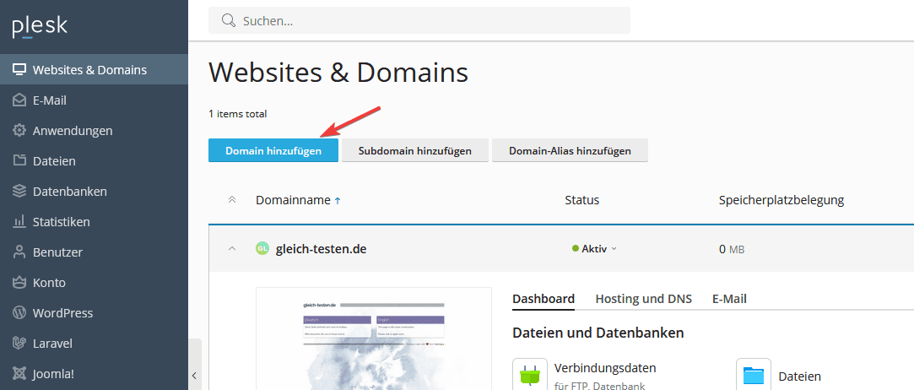Switch to the domain's E-Mail tab
Screen dimensions: 914x390
pyautogui.click(x=729, y=299)
